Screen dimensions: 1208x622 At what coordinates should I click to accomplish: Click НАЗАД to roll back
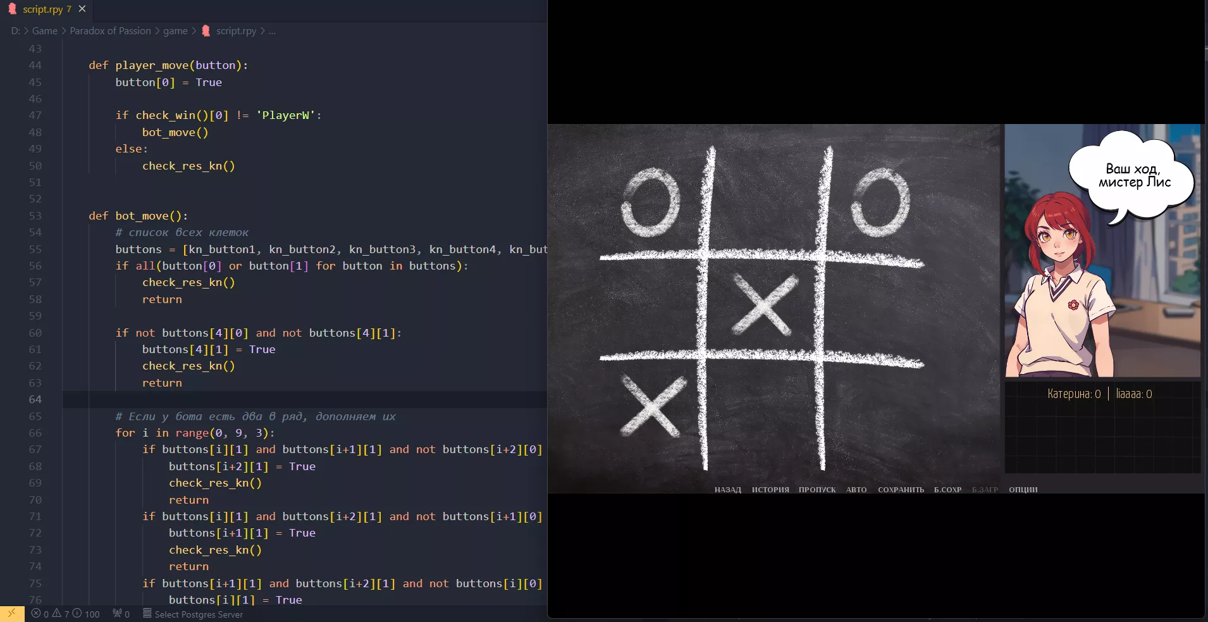pos(727,490)
